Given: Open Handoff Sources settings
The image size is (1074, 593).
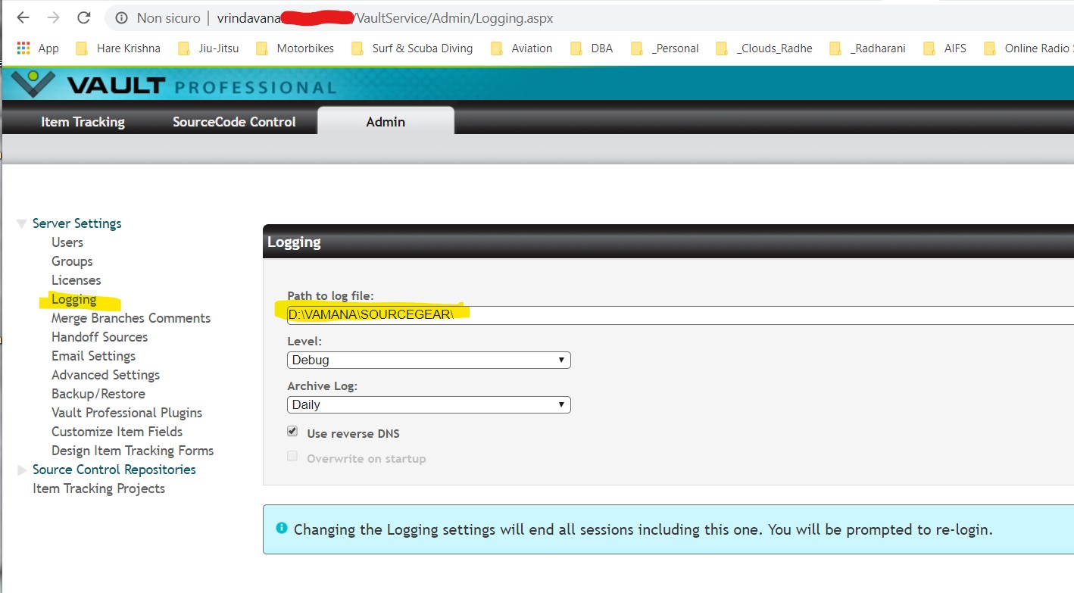Looking at the screenshot, I should 99,337.
